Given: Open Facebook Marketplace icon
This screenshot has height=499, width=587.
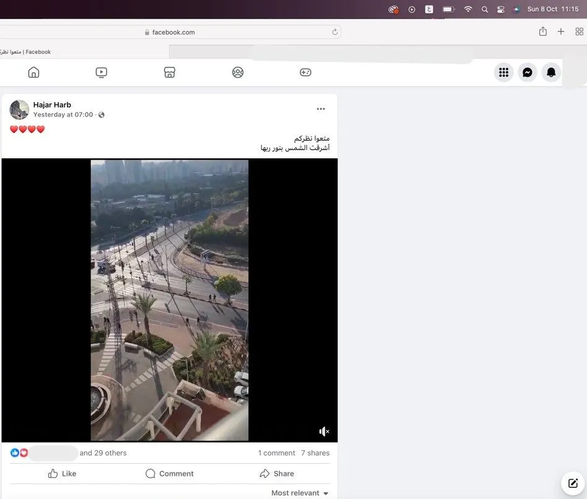Looking at the screenshot, I should (170, 72).
